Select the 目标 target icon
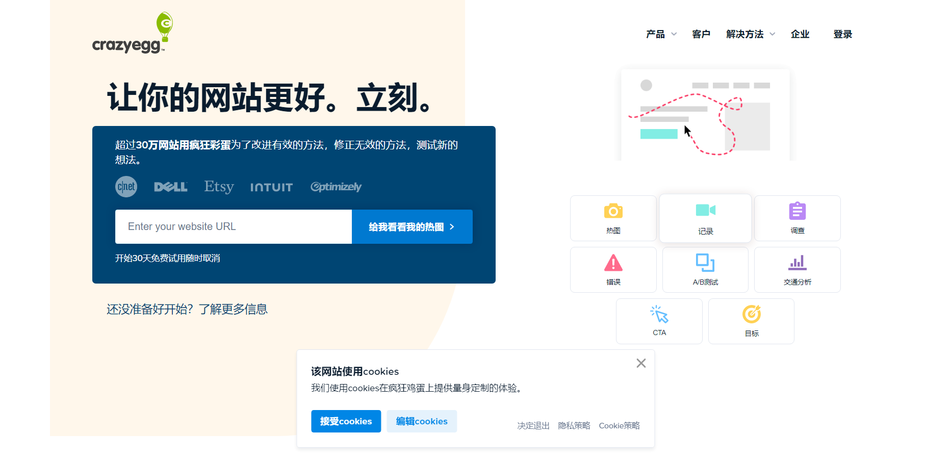This screenshot has height=459, width=951. click(x=752, y=314)
